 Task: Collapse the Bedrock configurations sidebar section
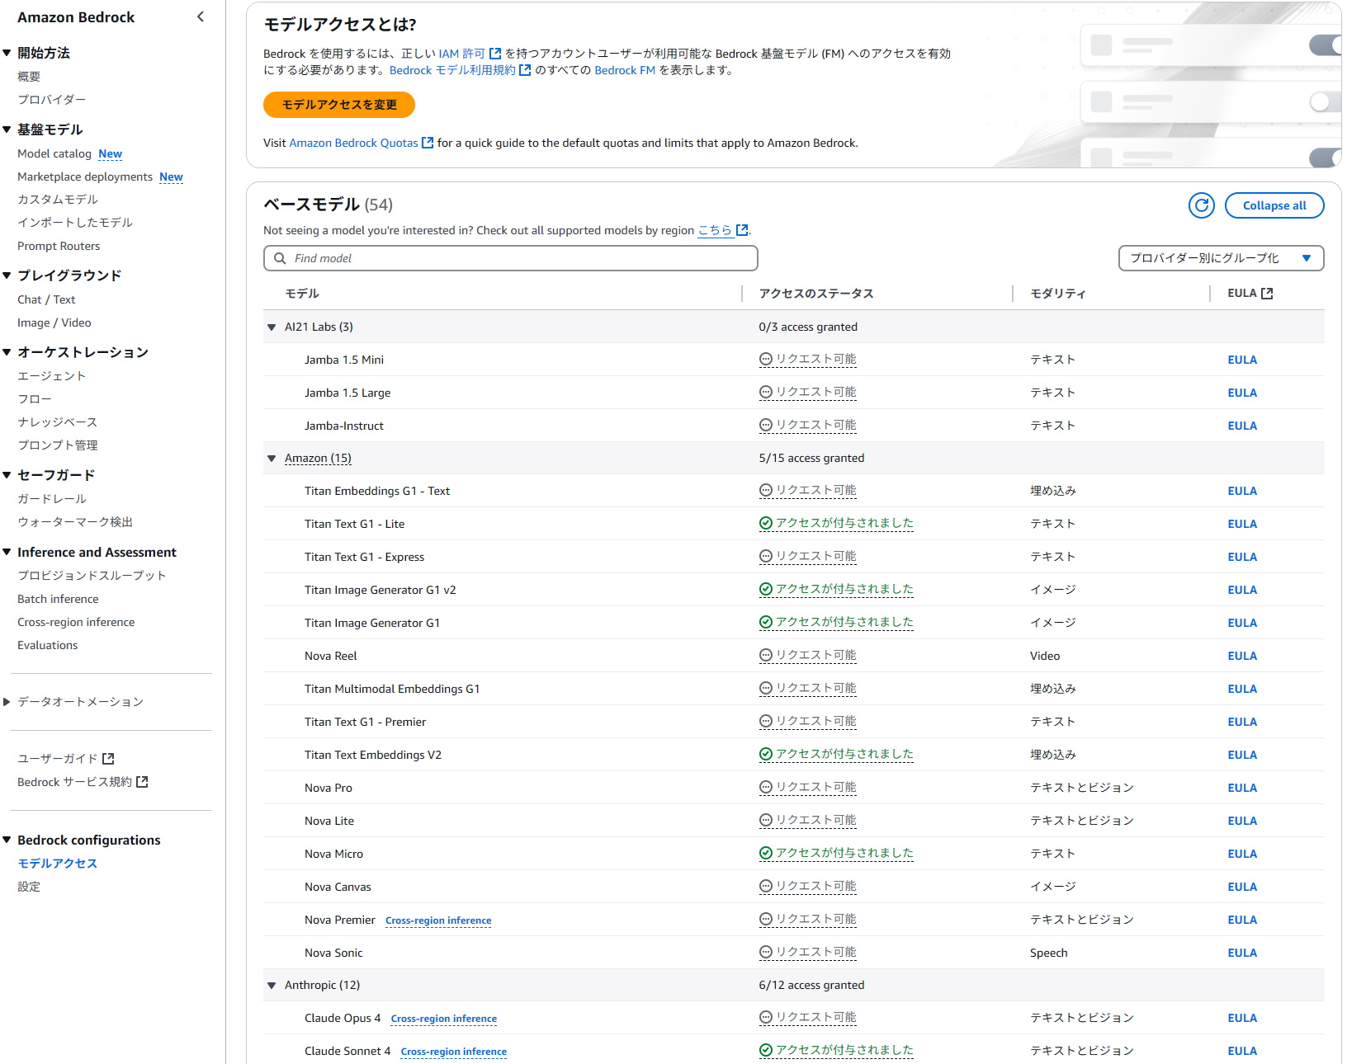point(7,840)
